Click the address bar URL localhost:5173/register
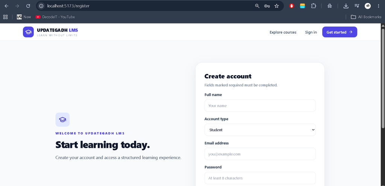The width and height of the screenshot is (385, 186). (68, 6)
